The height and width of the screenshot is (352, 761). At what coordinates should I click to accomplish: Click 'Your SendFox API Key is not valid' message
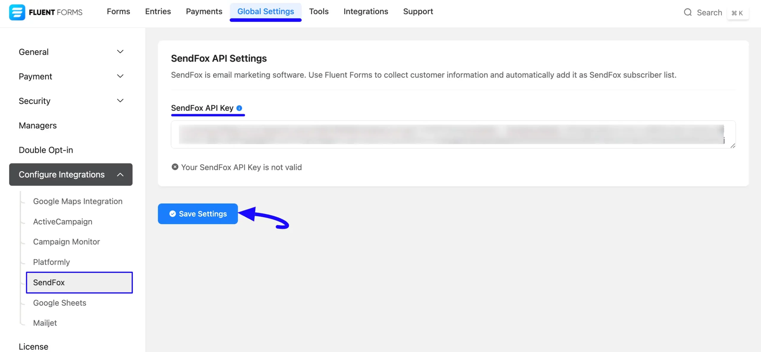click(241, 167)
